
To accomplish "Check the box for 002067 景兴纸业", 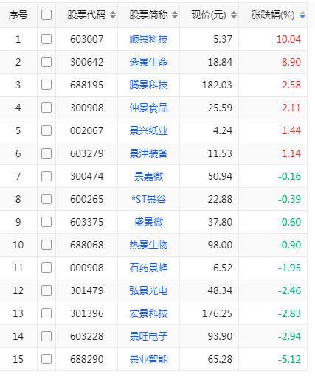I will tap(46, 130).
